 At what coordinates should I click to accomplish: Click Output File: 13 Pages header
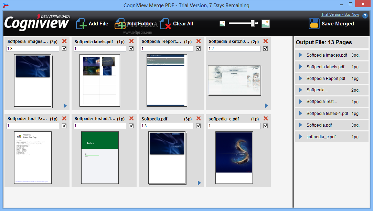(324, 43)
